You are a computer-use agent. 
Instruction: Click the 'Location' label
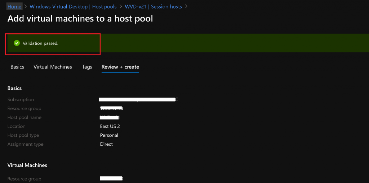click(x=17, y=126)
